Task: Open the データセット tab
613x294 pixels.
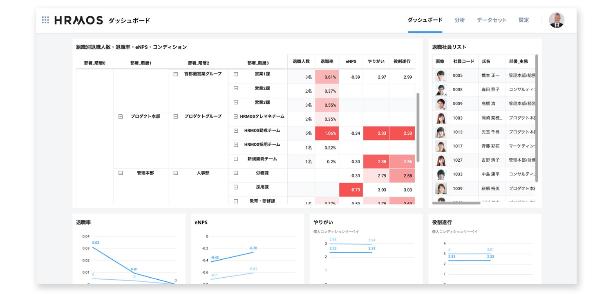Action: [491, 20]
